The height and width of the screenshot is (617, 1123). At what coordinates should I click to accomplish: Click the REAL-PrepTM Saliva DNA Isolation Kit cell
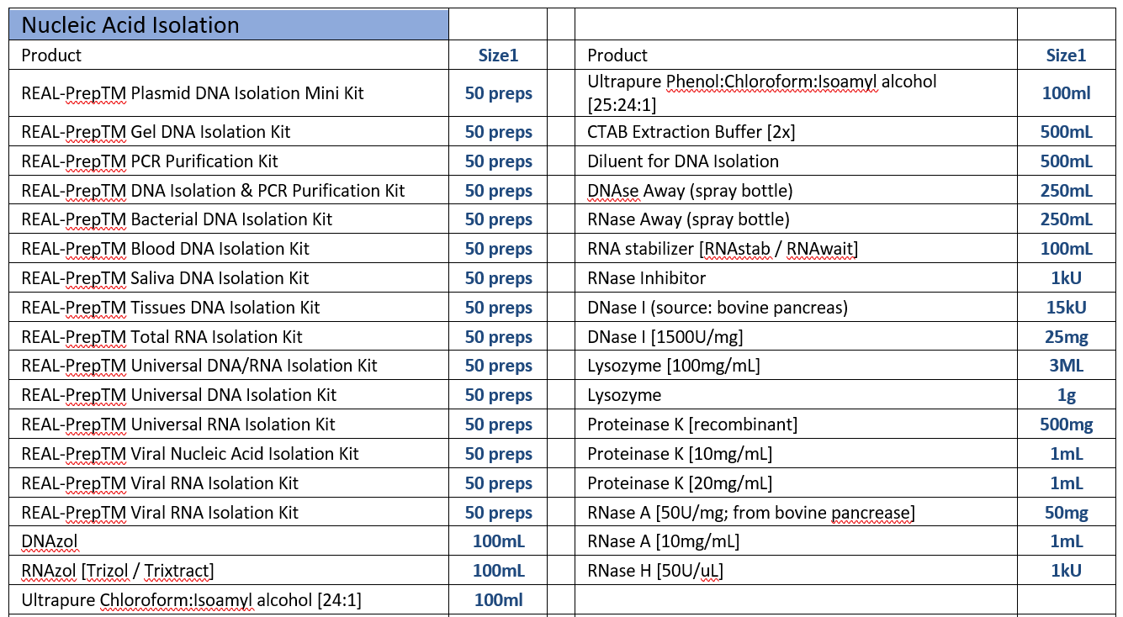point(165,278)
